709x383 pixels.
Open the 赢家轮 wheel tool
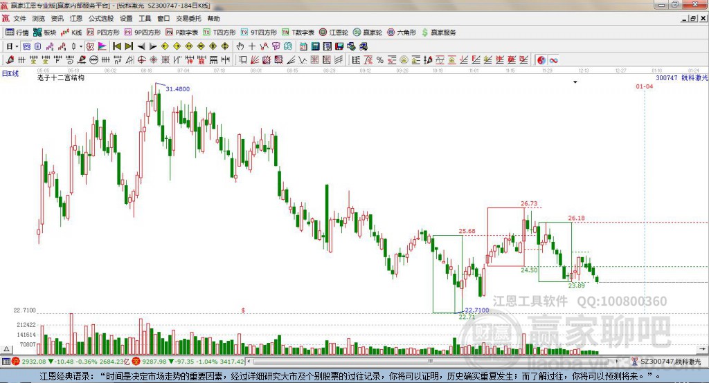pos(368,32)
